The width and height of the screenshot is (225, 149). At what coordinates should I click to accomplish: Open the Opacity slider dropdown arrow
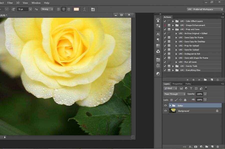coord(205,94)
